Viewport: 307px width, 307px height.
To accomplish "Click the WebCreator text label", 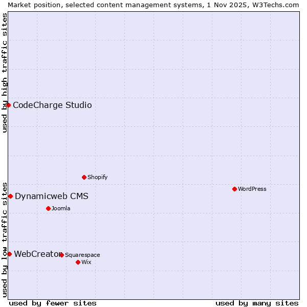I will click(x=37, y=254).
